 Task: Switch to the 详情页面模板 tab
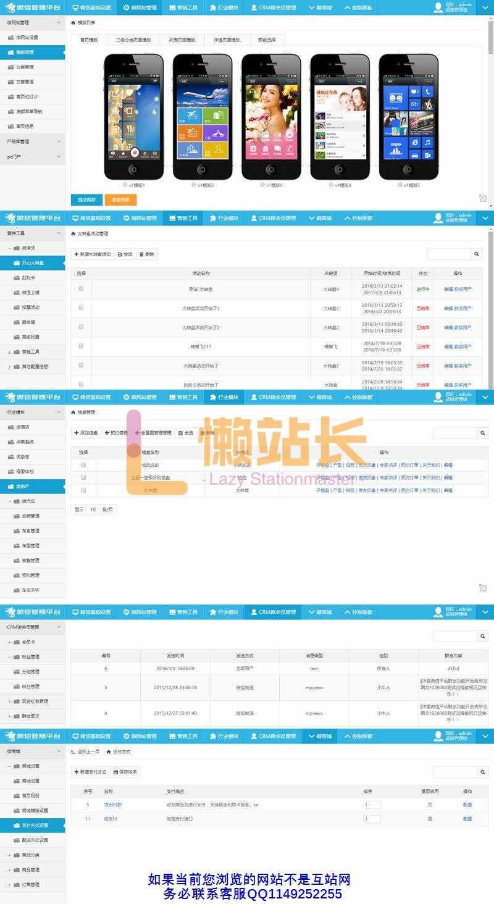(227, 40)
